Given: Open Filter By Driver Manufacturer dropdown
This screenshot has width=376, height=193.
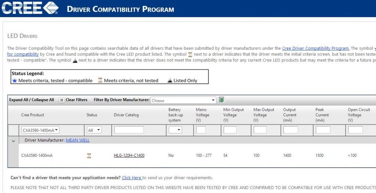Looking at the screenshot, I should click(x=183, y=100).
